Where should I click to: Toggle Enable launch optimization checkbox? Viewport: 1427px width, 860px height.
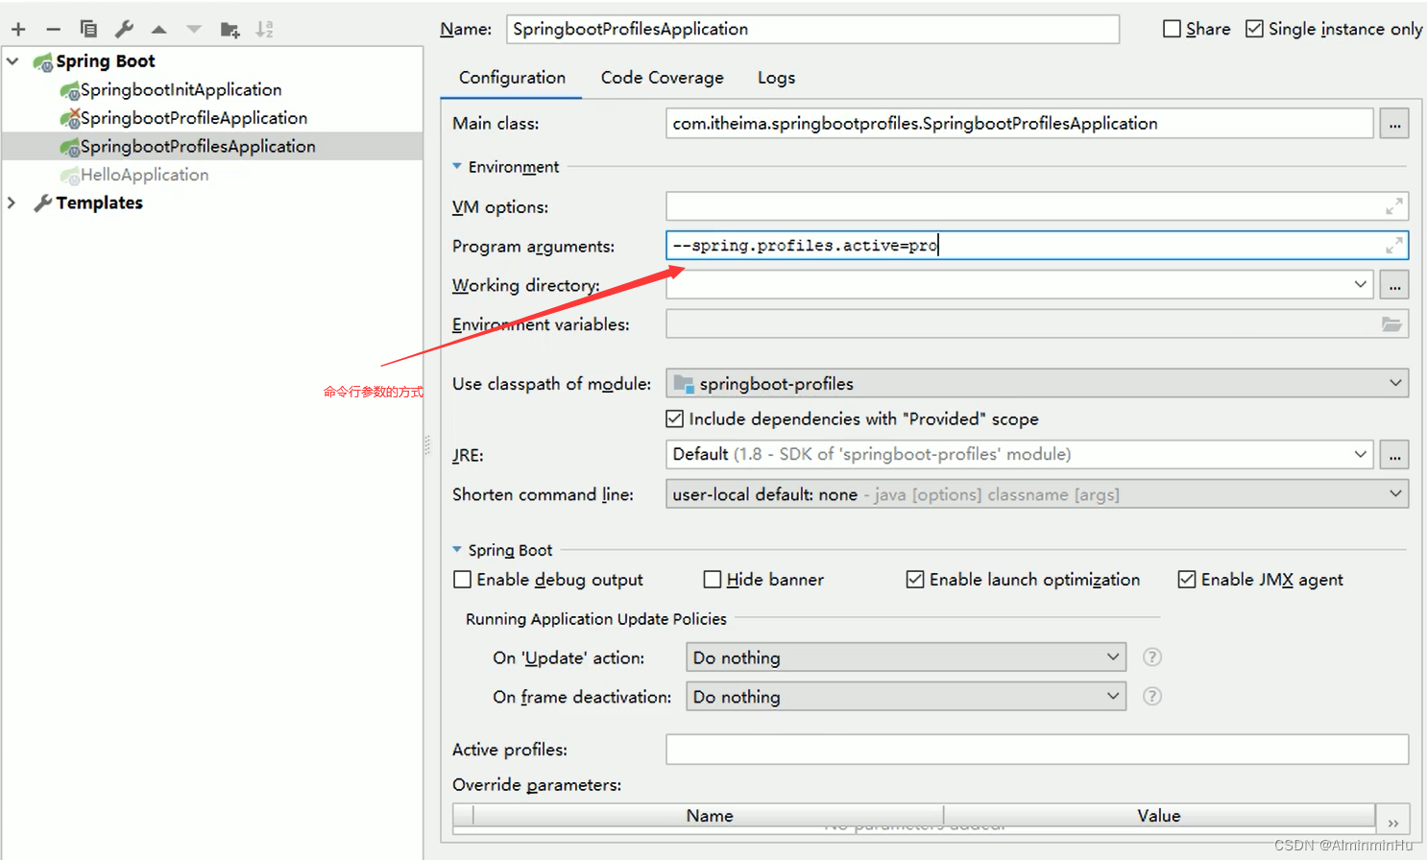coord(915,580)
